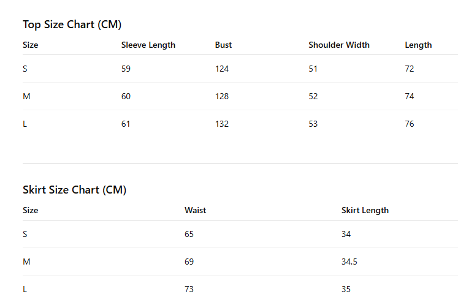
Task: Click the Waist column header
Action: pyautogui.click(x=196, y=211)
